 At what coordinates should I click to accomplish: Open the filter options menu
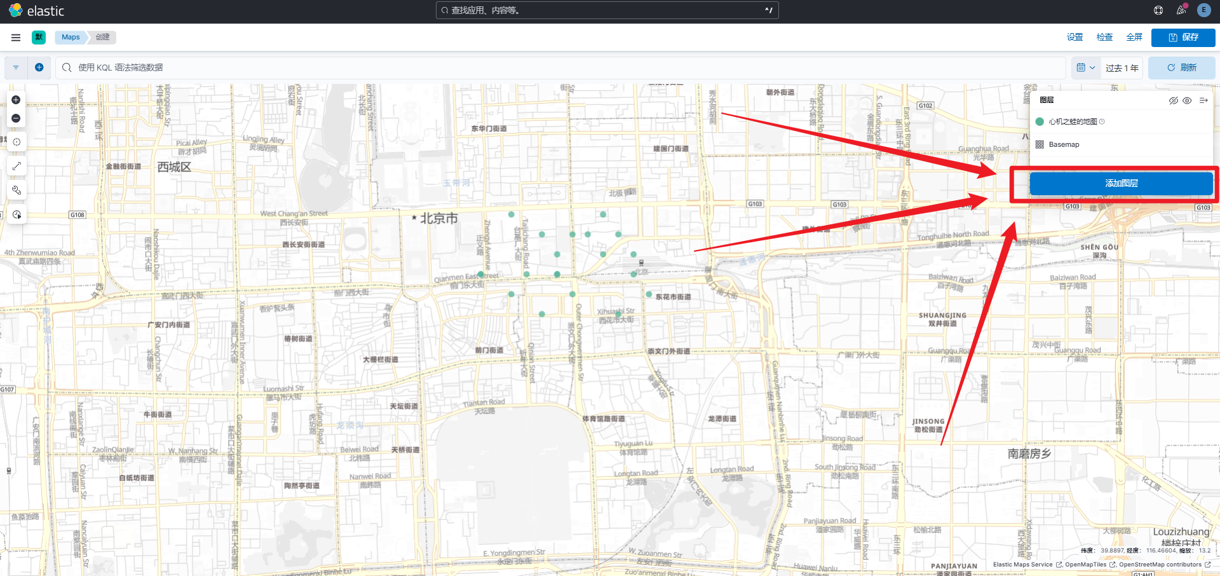pos(16,67)
